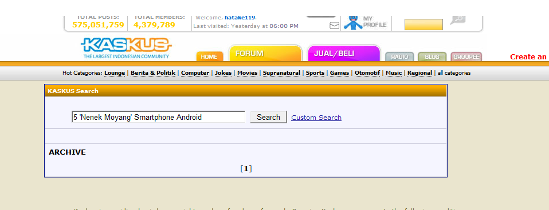This screenshot has height=210, width=549.
Task: Open the Regional category link
Action: click(x=419, y=73)
